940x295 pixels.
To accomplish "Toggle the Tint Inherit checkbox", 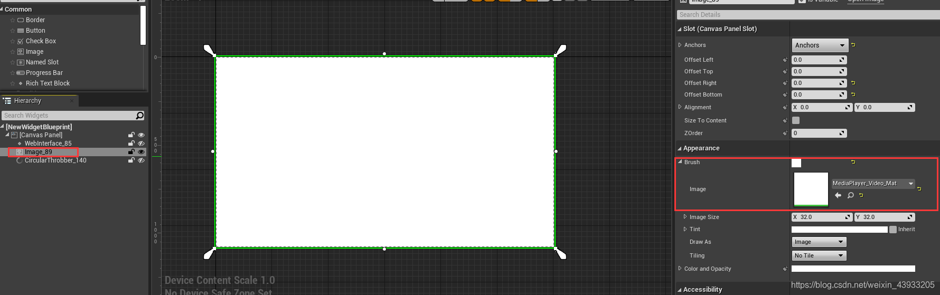I will 893,230.
